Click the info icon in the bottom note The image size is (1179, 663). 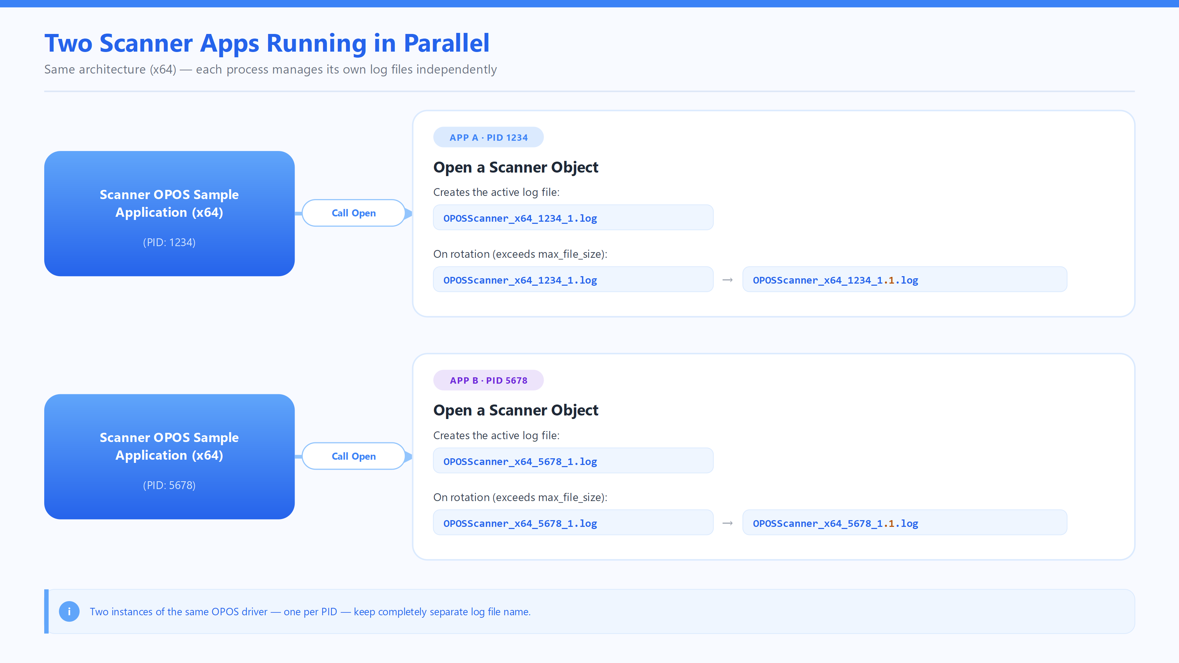tap(69, 611)
